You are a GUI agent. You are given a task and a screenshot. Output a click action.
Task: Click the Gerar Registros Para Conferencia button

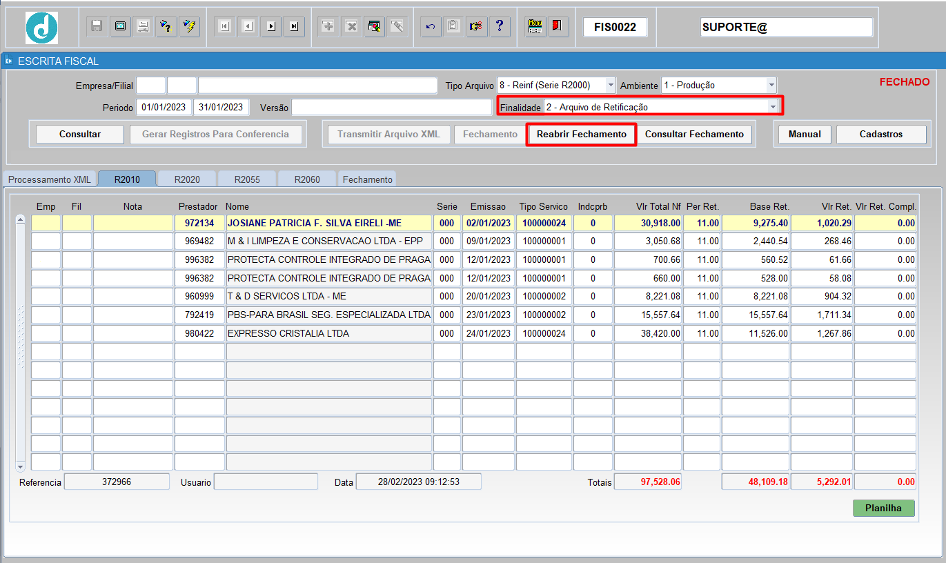pyautogui.click(x=215, y=135)
